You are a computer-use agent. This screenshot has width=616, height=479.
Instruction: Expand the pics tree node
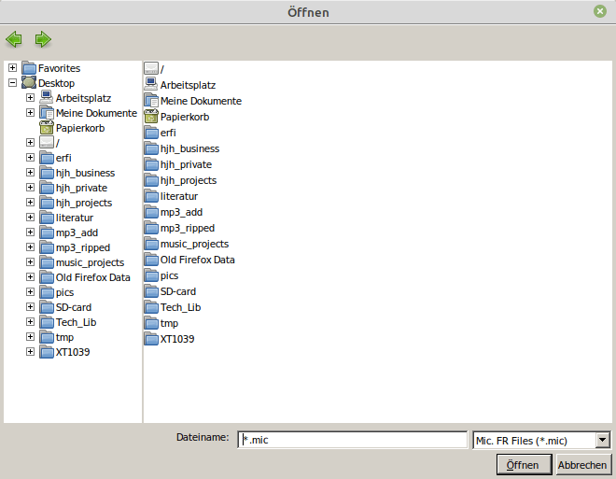pos(30,292)
